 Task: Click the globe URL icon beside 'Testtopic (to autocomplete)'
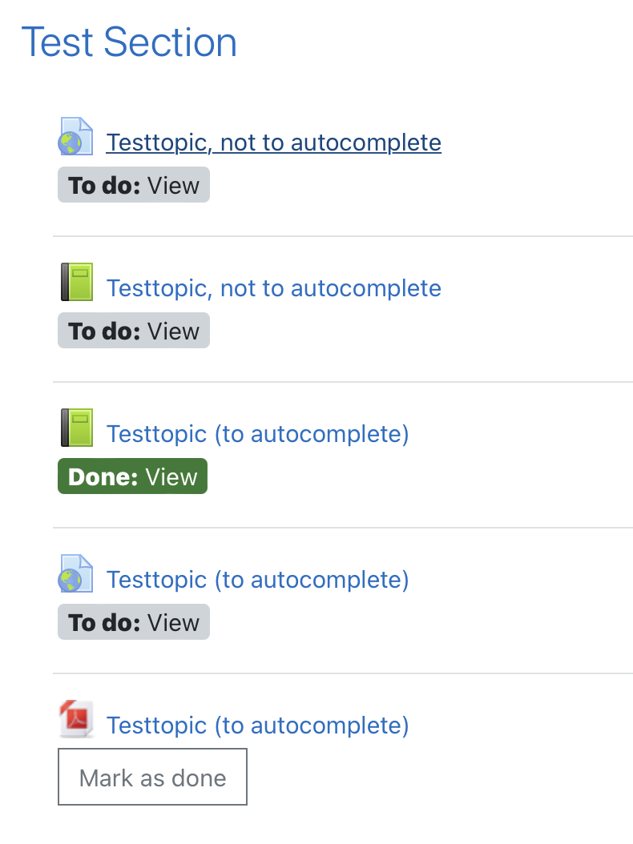point(75,573)
